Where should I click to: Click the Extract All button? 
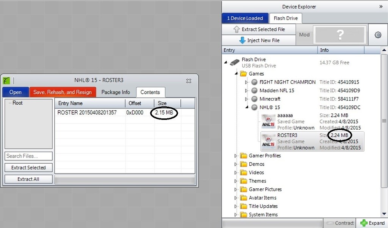[x=28, y=179]
